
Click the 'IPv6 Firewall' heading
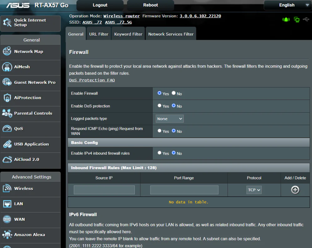[83, 215]
